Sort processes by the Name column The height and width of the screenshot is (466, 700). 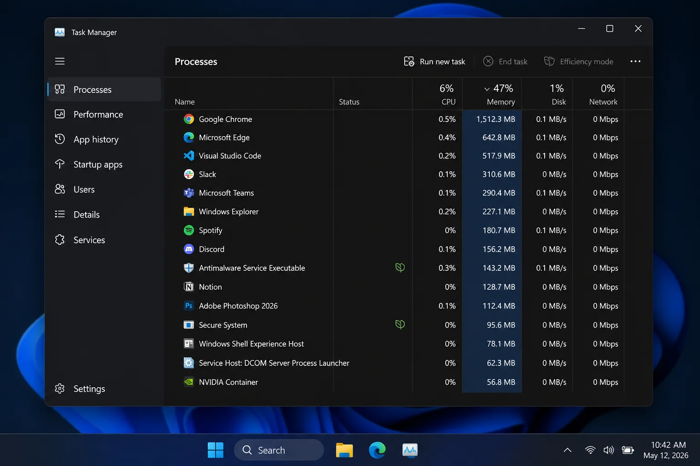[x=249, y=94]
